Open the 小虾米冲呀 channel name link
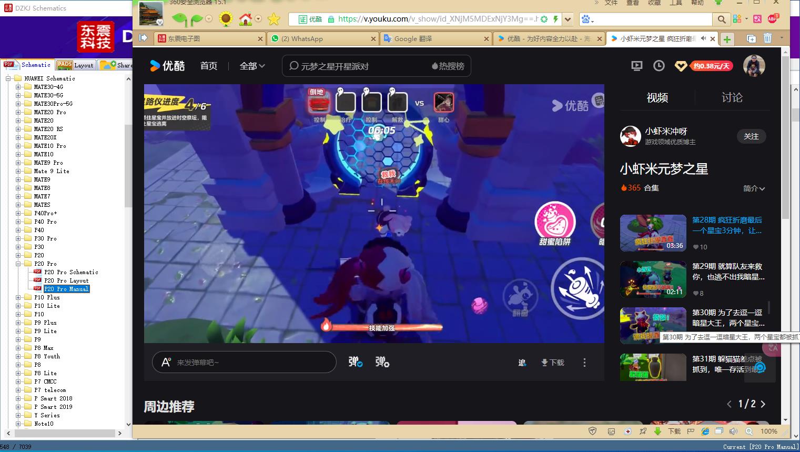Image resolution: width=800 pixels, height=452 pixels. tap(666, 131)
